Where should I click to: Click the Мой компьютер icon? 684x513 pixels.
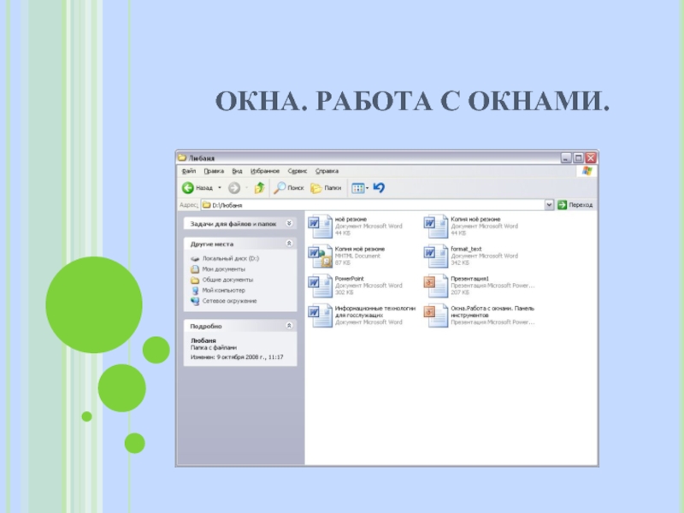[x=195, y=291]
